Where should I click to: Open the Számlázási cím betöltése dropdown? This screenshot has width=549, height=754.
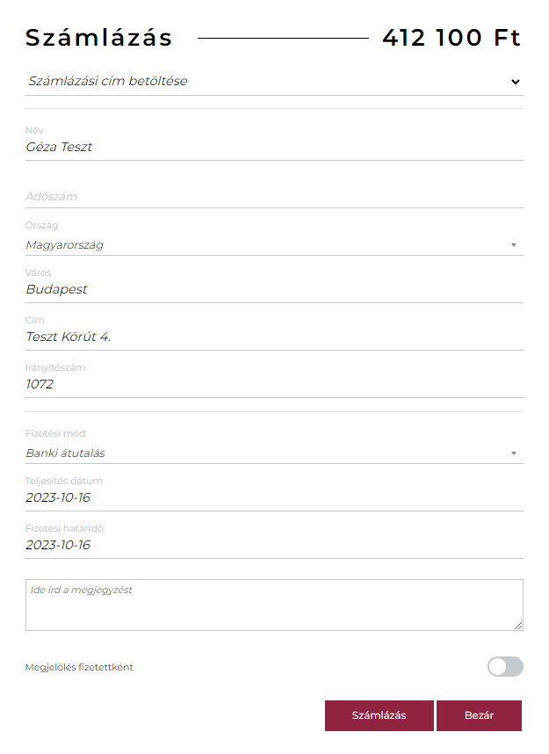coord(264,82)
